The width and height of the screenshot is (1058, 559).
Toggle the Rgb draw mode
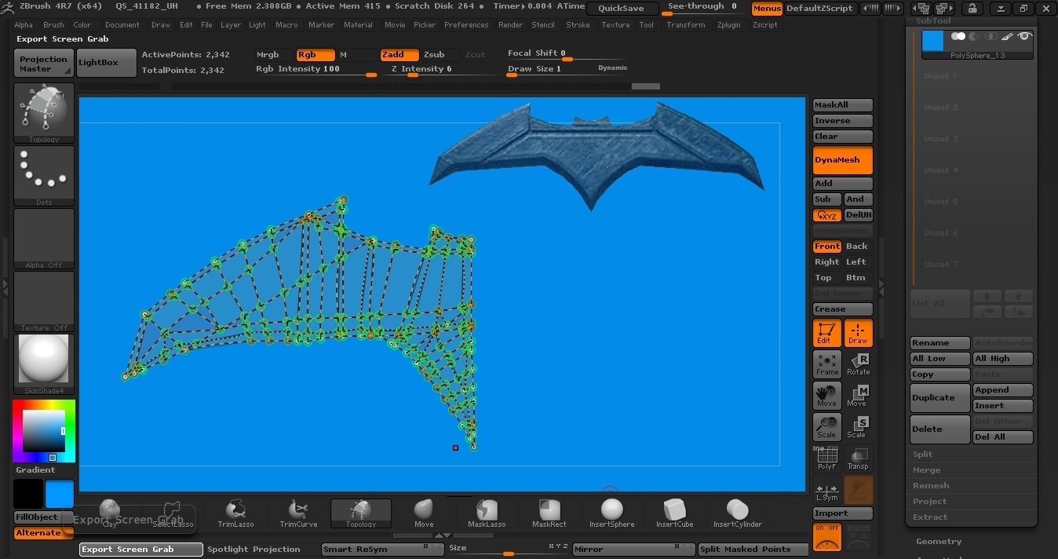(316, 55)
